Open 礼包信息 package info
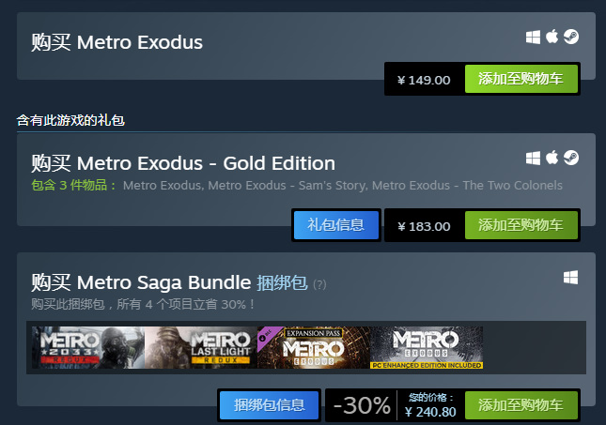The width and height of the screenshot is (606, 425). point(336,225)
